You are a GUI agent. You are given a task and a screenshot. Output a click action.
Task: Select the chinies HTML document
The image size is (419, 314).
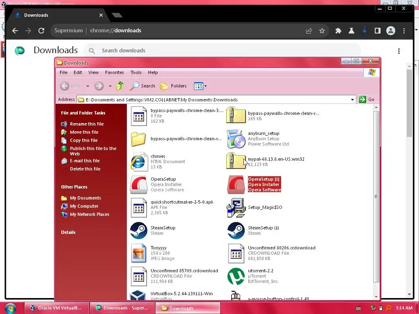[139, 162]
